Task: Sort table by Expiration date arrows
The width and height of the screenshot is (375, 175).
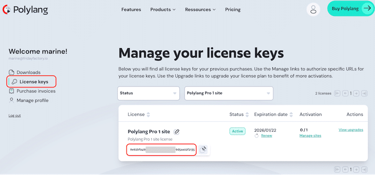Action: [291, 115]
